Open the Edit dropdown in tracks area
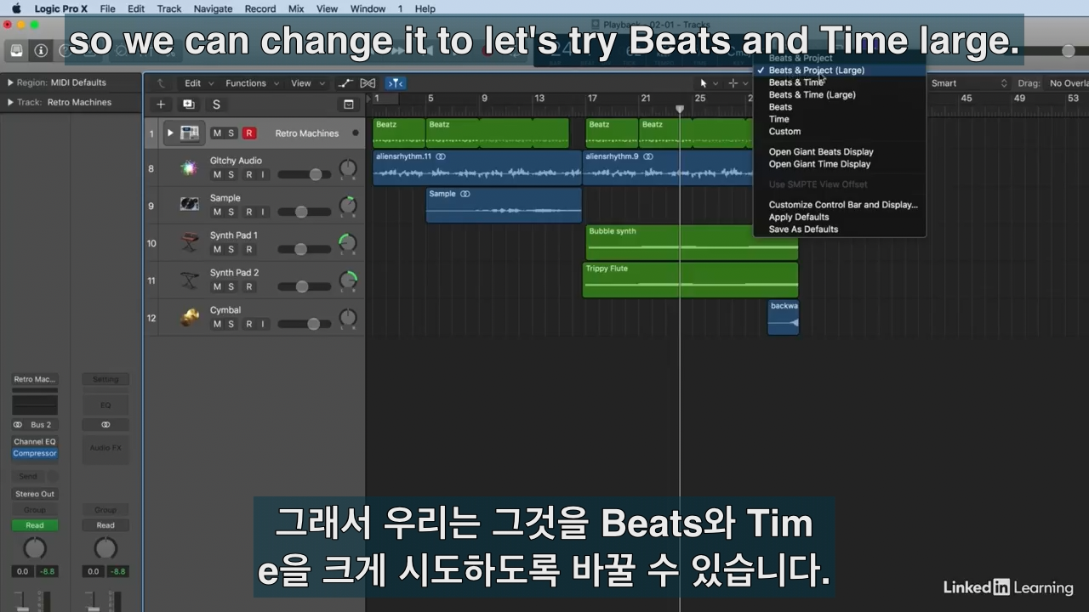Viewport: 1089px width, 612px height. pos(199,83)
